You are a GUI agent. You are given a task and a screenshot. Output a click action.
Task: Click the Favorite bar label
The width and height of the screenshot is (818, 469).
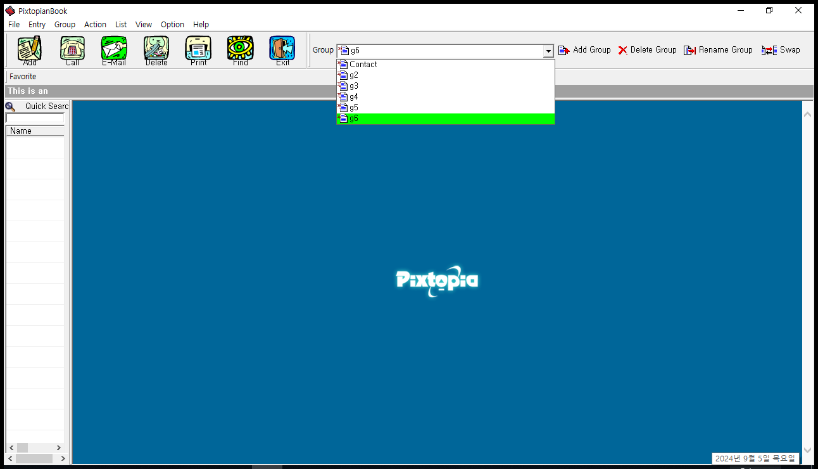pyautogui.click(x=23, y=77)
